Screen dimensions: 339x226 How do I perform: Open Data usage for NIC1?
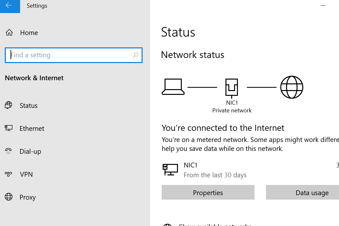[x=302, y=192]
